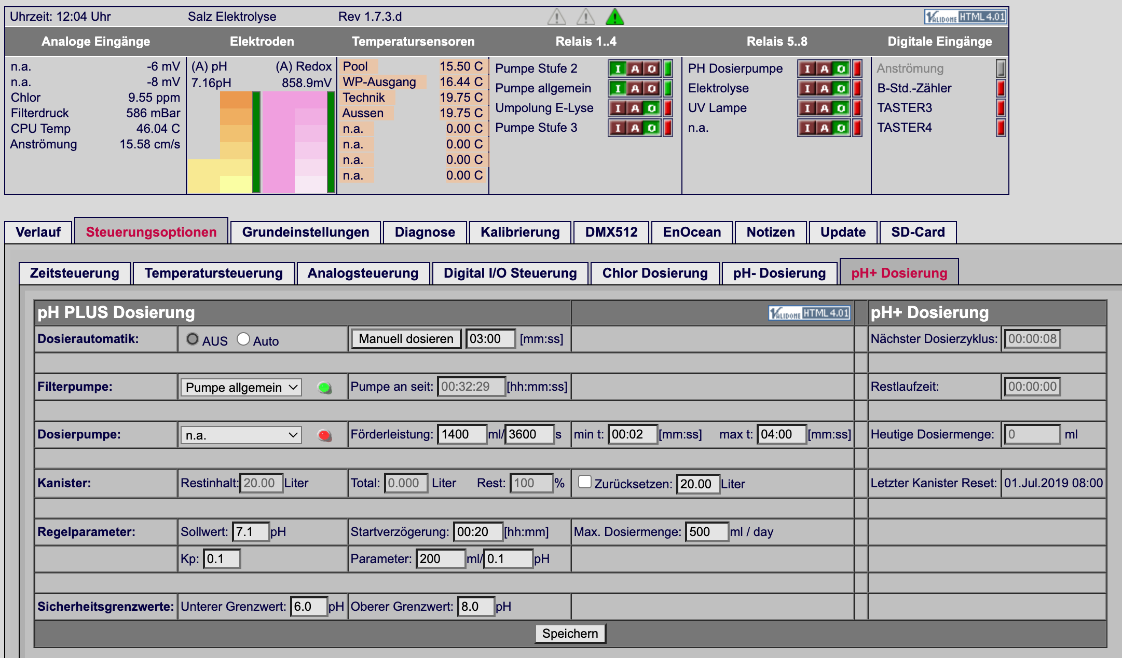Click the Oberer Grenzwert field showing 8.0
Screen dimensions: 1122x658
point(476,607)
